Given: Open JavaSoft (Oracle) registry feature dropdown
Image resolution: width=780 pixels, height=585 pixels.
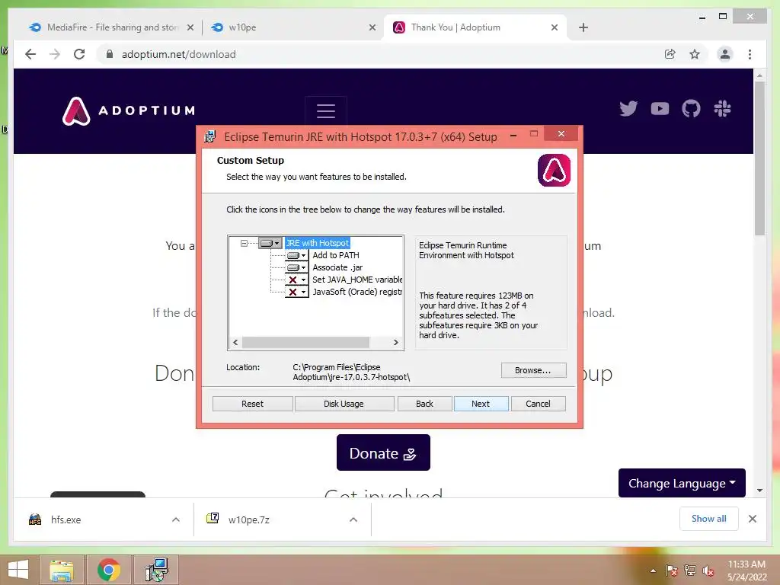Looking at the screenshot, I should click(x=296, y=292).
